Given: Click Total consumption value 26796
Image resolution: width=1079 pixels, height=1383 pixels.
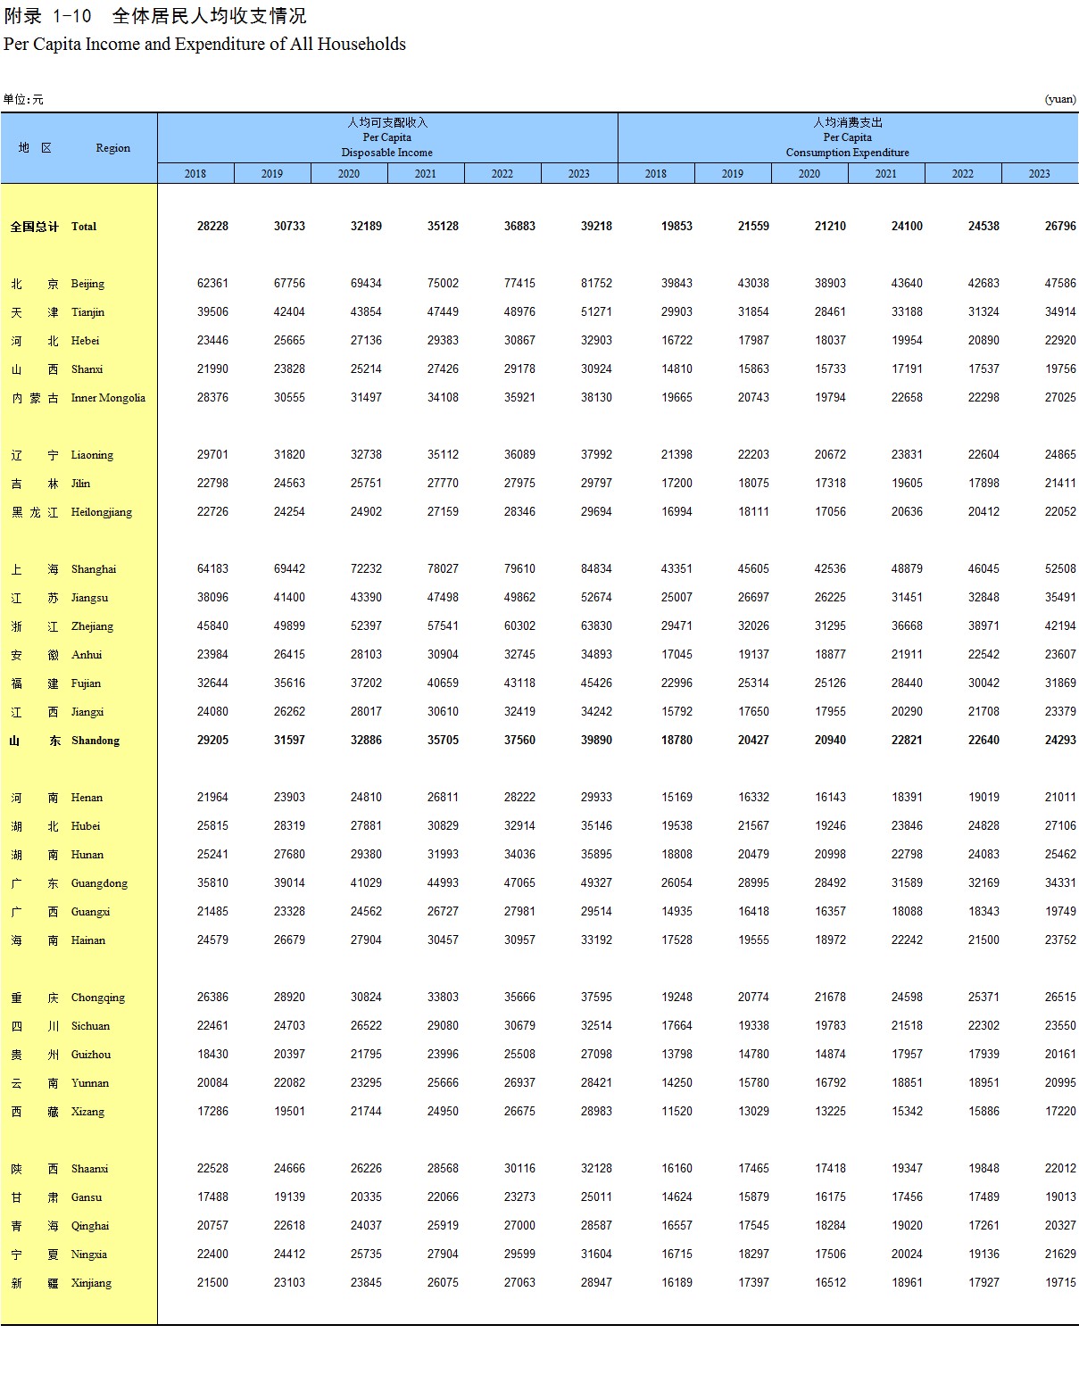Looking at the screenshot, I should click(x=1060, y=227).
